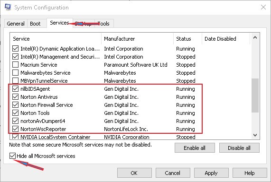
Task: Uncheck the nllbIDSAgent service
Action: pos(15,89)
